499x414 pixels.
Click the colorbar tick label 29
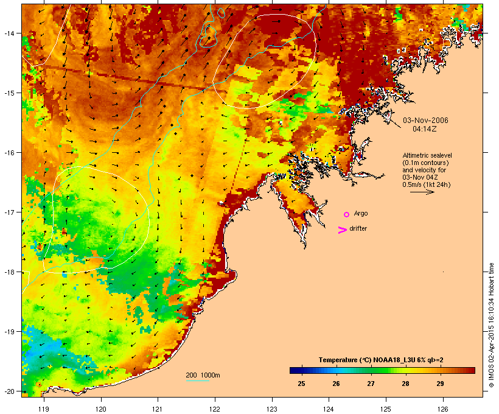pos(440,384)
